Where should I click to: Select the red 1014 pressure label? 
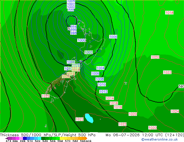[x=110, y=98]
